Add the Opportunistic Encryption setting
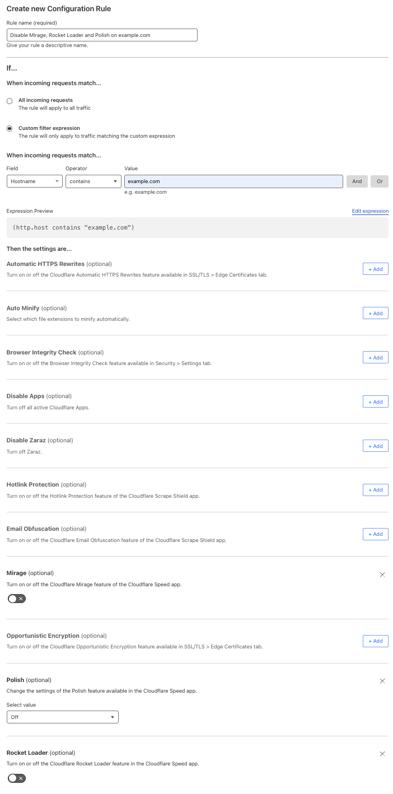 [x=376, y=641]
